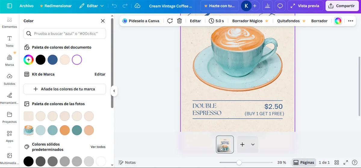Screen dimensions: 361x168
Task: Open the K user avatar
Action: click(x=247, y=6)
